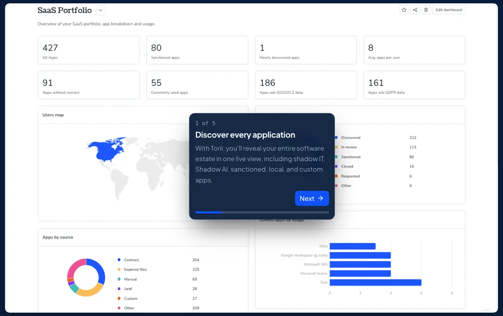503x316 pixels.
Task: Click the Expense files legend swatch
Action: tap(119, 270)
